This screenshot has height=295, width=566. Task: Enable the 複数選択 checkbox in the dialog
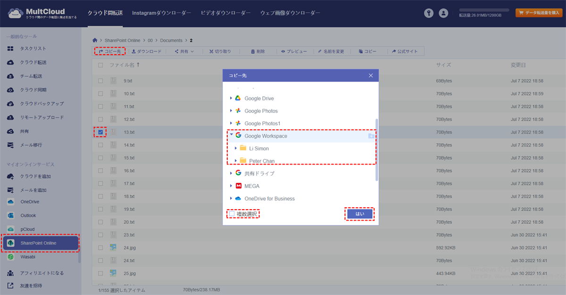233,213
